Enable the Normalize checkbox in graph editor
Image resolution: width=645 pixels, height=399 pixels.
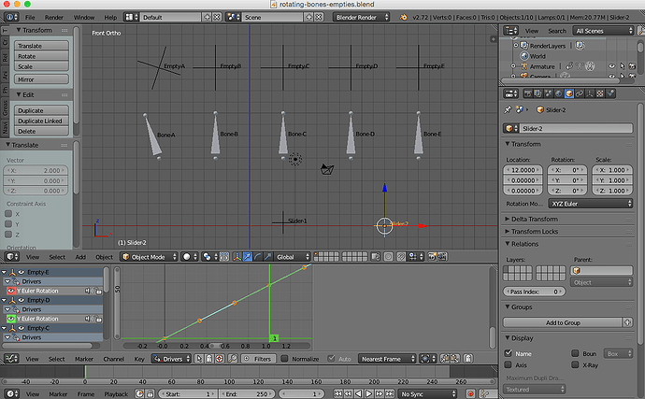click(285, 359)
